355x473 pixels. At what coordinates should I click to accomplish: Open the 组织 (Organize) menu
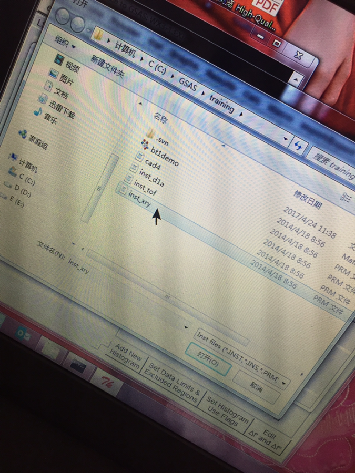point(65,42)
